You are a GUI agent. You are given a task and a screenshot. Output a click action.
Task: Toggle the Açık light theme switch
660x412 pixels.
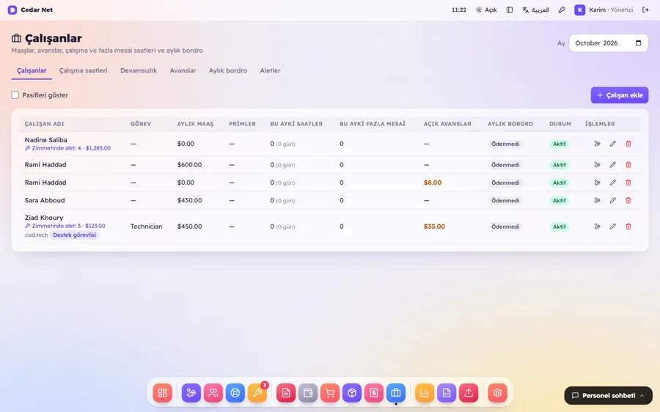(486, 10)
